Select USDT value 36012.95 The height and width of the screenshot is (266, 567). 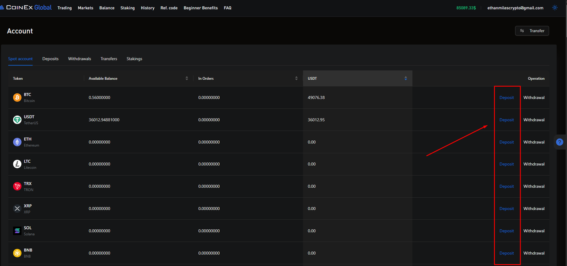[316, 120]
